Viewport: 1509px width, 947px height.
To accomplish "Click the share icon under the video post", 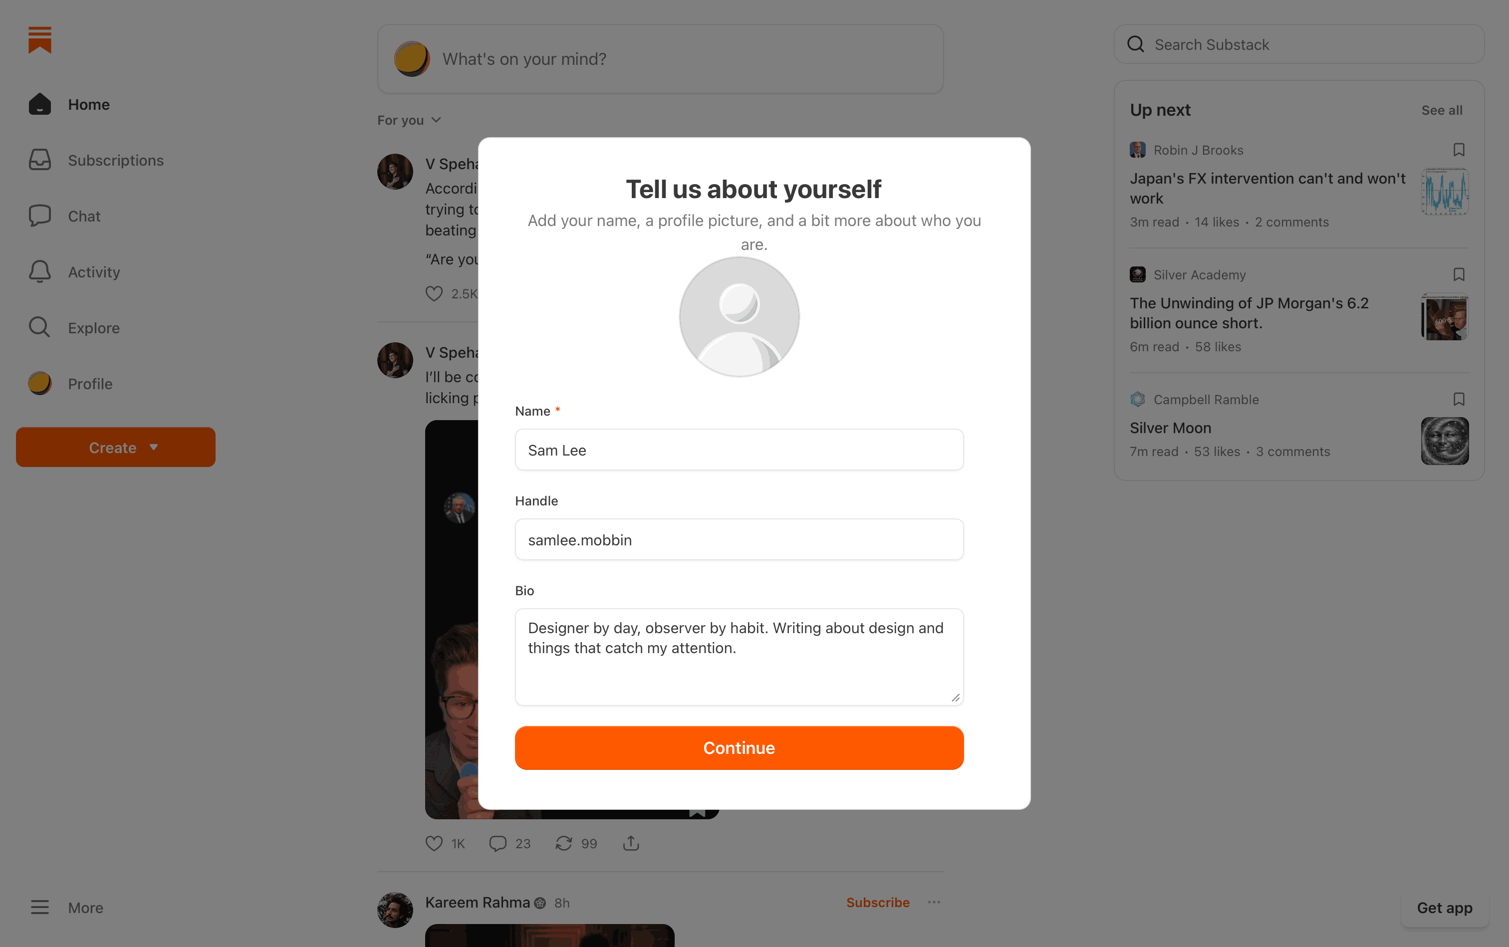I will (x=631, y=843).
